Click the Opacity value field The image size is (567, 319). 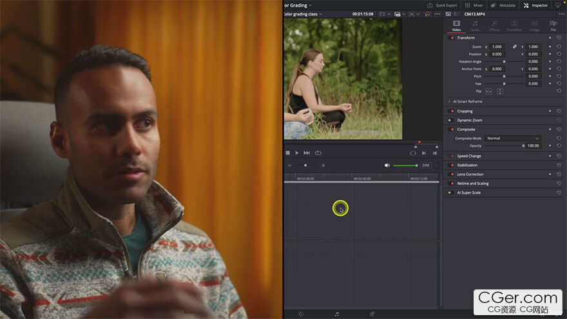click(533, 146)
